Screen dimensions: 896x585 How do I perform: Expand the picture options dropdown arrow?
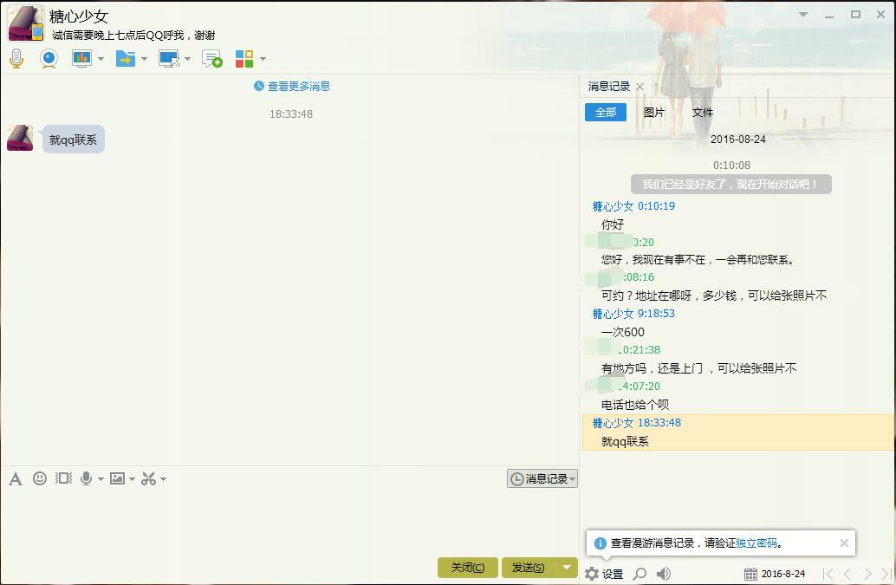(132, 478)
